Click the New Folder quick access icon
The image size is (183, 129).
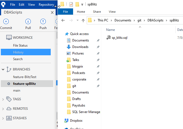[x=77, y=4]
